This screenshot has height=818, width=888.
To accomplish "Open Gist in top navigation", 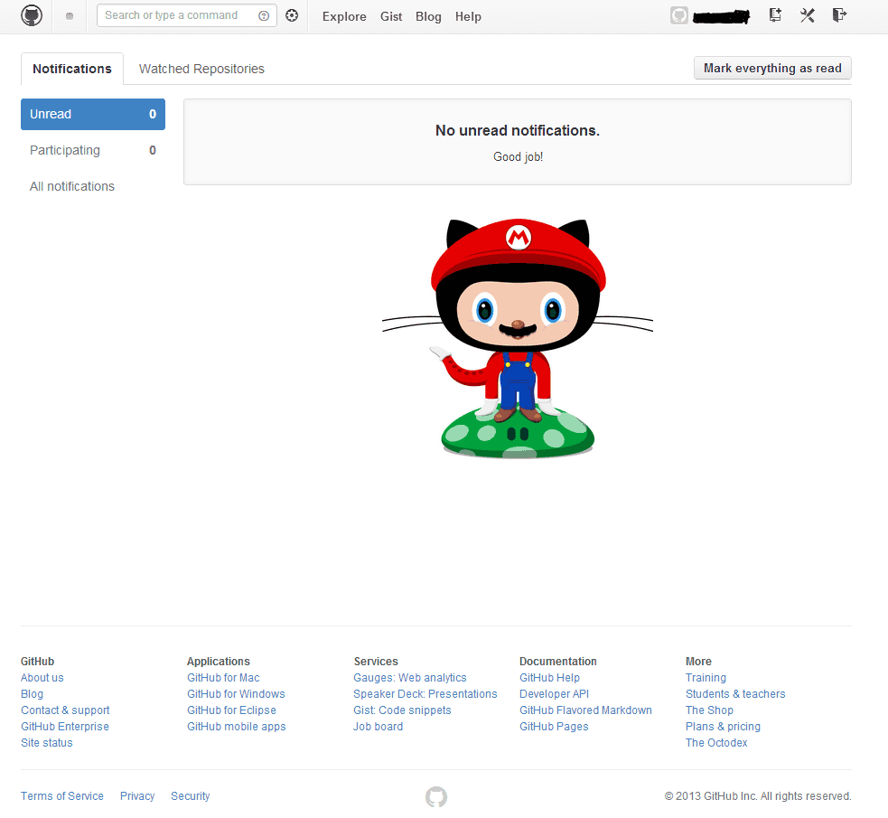I will coord(391,17).
